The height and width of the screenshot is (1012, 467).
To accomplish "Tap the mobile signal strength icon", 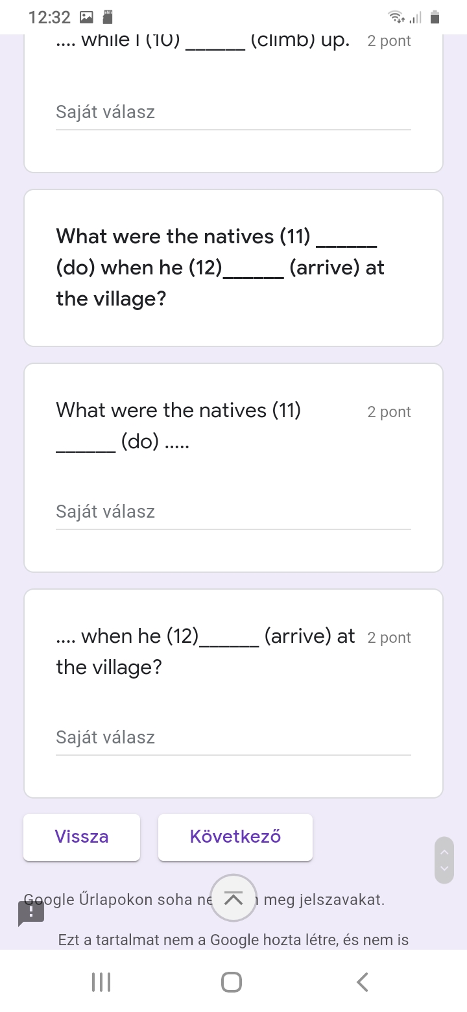I will [x=415, y=18].
